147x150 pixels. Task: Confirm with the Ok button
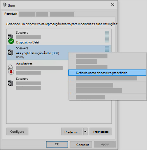pos(57,144)
